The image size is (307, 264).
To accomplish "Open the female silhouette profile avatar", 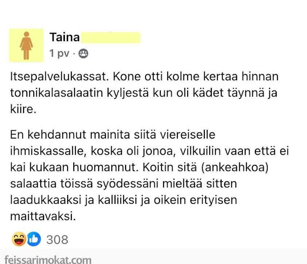I will (x=26, y=46).
